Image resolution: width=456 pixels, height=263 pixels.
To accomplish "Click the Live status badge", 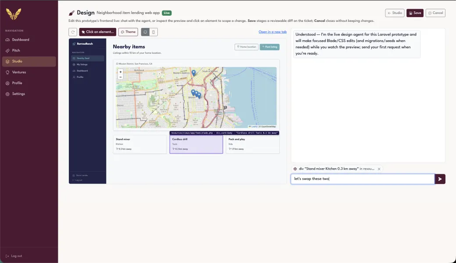I will point(167,13).
